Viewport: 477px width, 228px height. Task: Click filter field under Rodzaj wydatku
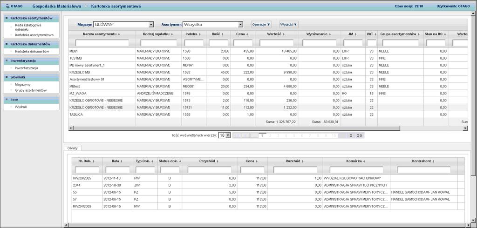pyautogui.click(x=159, y=43)
